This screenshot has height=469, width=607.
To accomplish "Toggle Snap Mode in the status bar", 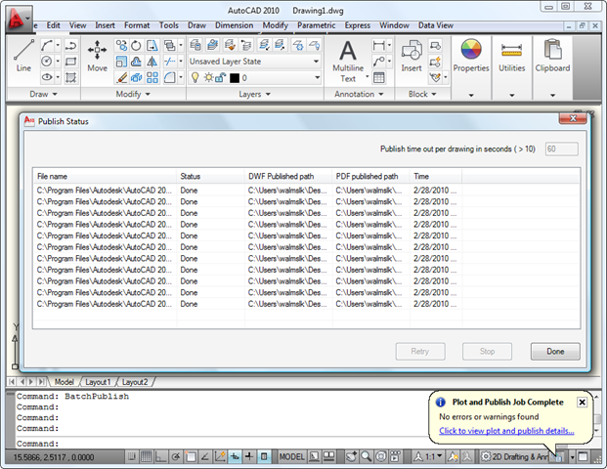I will 131,456.
